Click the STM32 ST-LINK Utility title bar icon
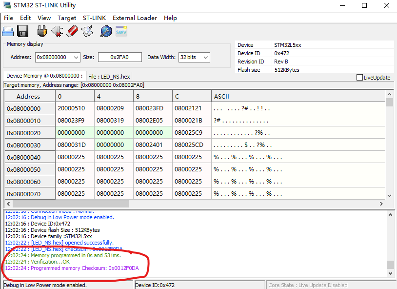Viewport: 397px width, 289px height. click(x=7, y=5)
